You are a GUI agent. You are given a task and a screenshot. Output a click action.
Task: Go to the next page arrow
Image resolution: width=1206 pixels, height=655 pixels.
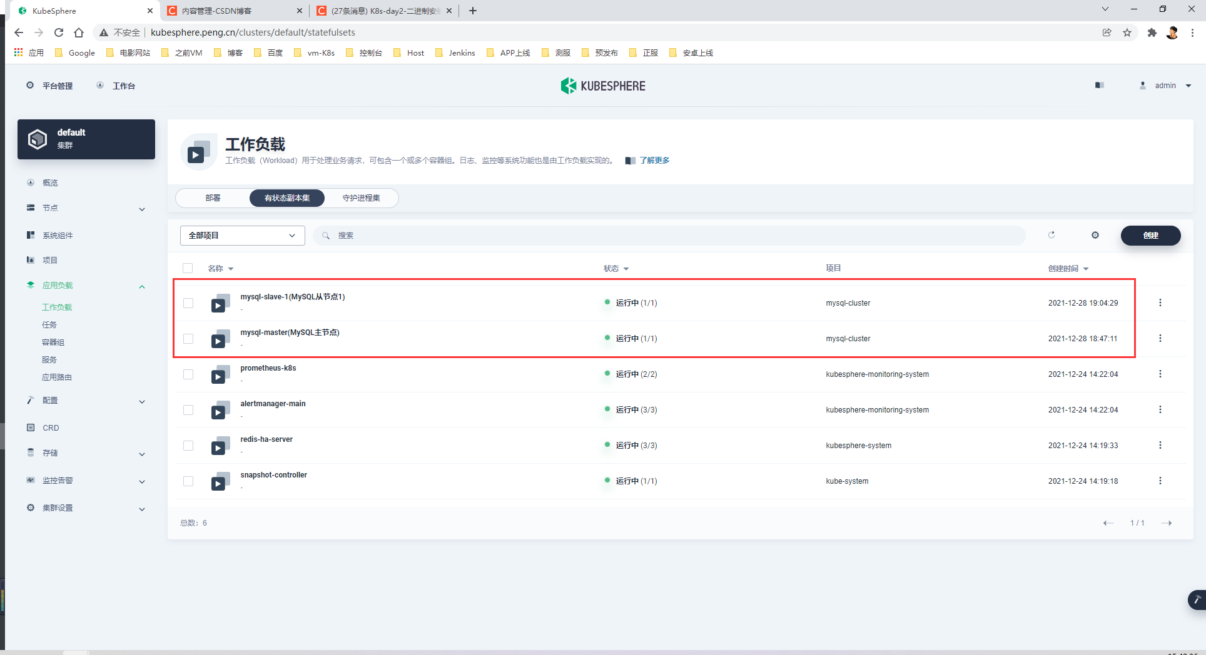point(1167,523)
